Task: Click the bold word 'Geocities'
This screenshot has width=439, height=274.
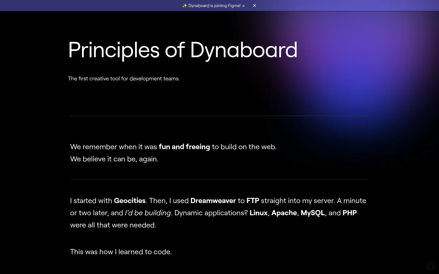Action: 130,201
